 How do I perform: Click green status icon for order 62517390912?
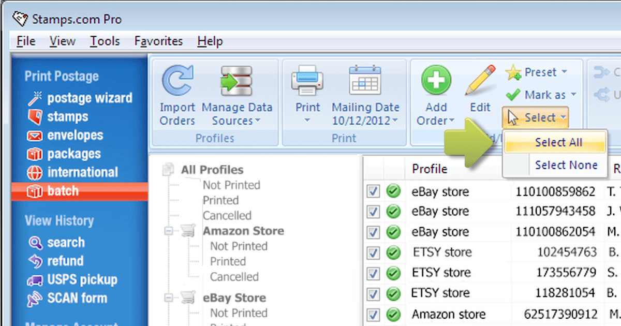tap(394, 314)
